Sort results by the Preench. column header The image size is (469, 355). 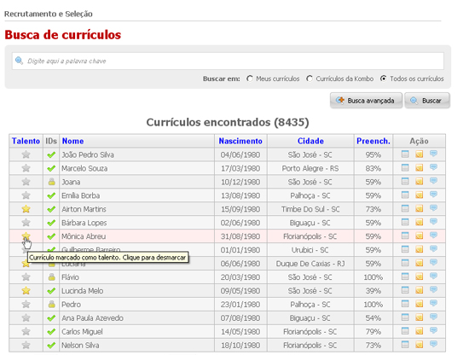tap(373, 141)
